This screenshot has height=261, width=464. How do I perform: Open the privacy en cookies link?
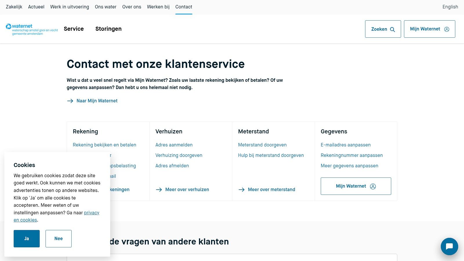pyautogui.click(x=91, y=213)
